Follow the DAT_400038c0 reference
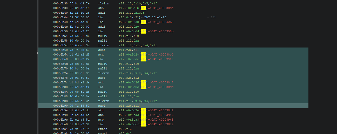 point(163,55)
